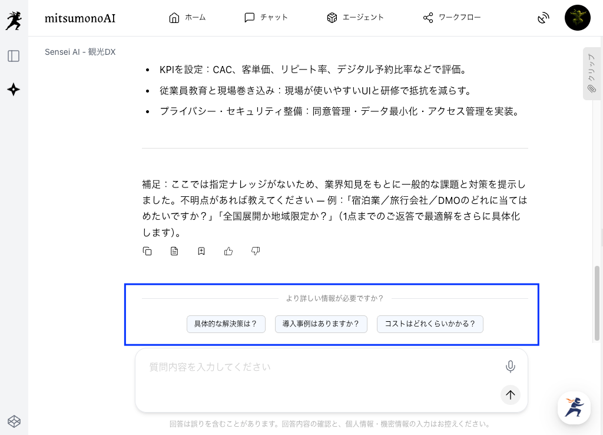Click the より詳しい情報が必要ですか？ label
This screenshot has height=435, width=603.
click(x=334, y=298)
